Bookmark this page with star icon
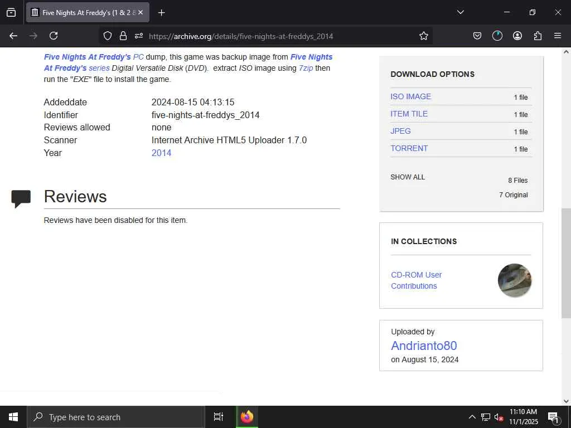This screenshot has width=571, height=428. pos(424,36)
